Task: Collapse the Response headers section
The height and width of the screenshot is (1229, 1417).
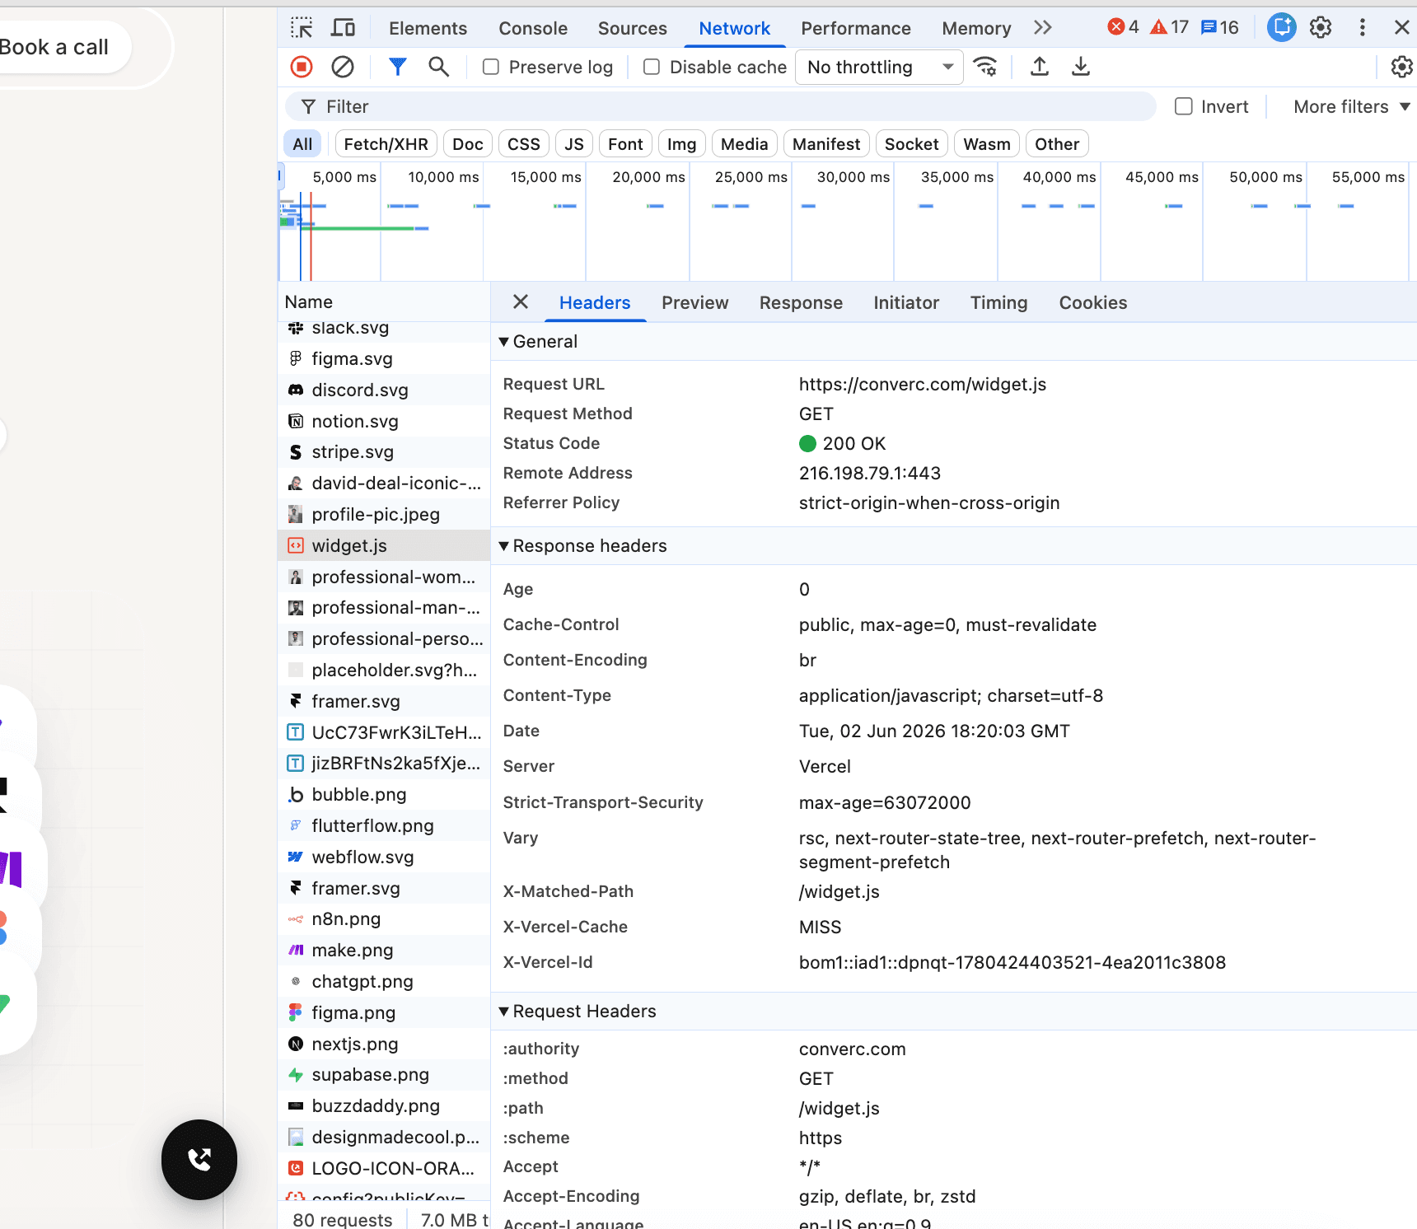Action: pyautogui.click(x=582, y=546)
